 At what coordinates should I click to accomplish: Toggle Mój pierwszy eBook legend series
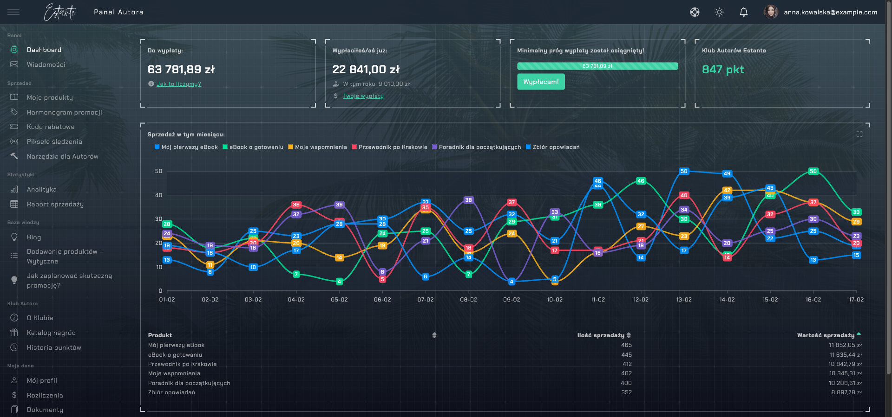186,147
